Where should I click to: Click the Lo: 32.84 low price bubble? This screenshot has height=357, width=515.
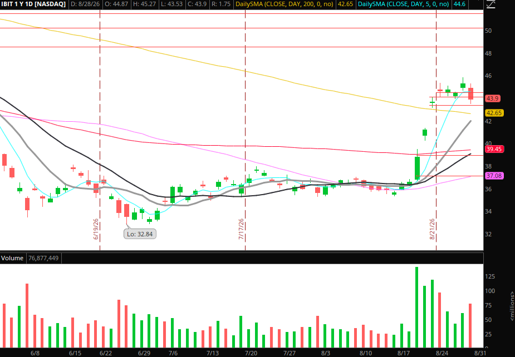[140, 234]
